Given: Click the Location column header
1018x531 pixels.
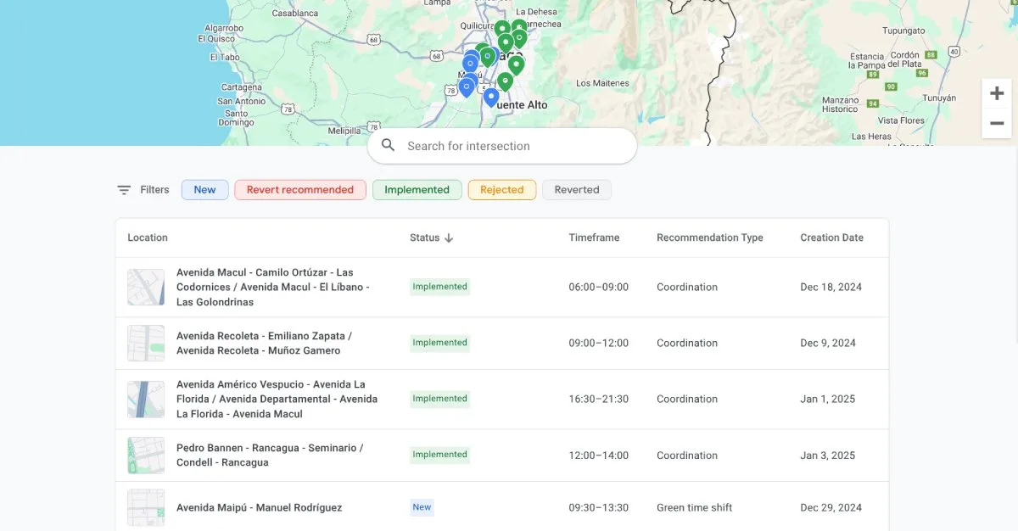Looking at the screenshot, I should tap(148, 238).
